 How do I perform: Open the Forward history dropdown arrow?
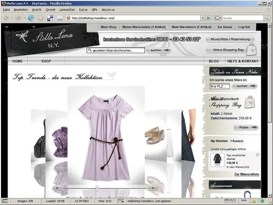[25, 18]
